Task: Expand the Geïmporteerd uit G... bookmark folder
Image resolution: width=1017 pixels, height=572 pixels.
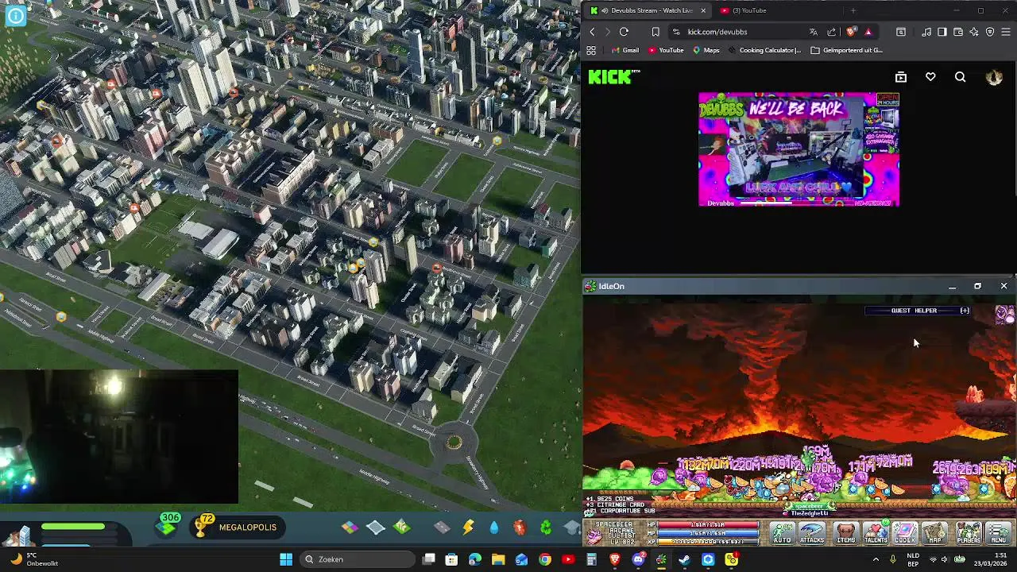Action: coord(847,50)
